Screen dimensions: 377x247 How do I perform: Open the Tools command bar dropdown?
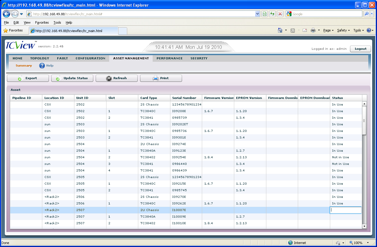[358, 30]
